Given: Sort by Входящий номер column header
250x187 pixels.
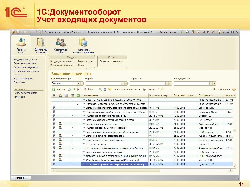Looking at the screenshot, I should (x=160, y=95).
